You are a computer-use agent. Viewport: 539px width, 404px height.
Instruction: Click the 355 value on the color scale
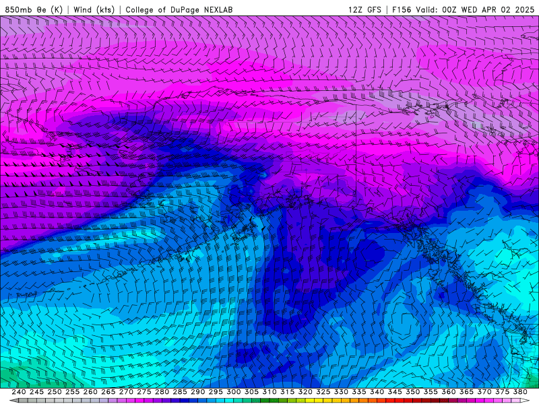(431, 392)
